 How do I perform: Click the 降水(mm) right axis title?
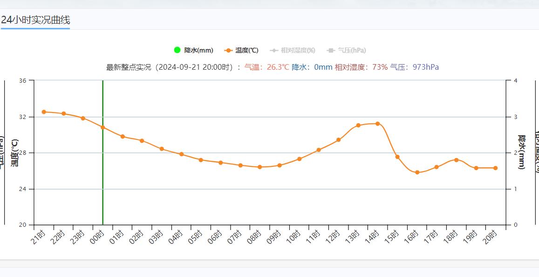pyautogui.click(x=522, y=152)
